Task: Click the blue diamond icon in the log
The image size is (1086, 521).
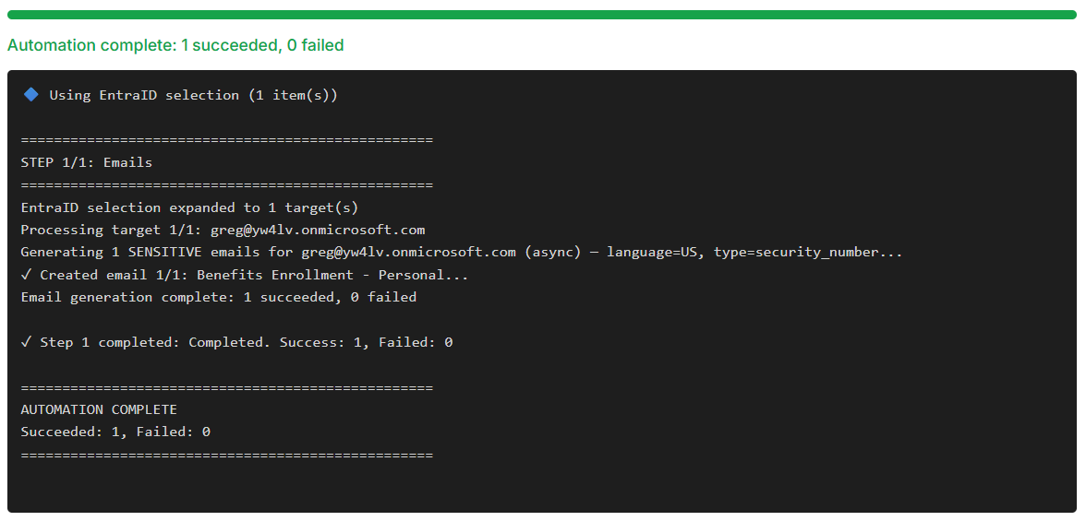Action: [30, 94]
